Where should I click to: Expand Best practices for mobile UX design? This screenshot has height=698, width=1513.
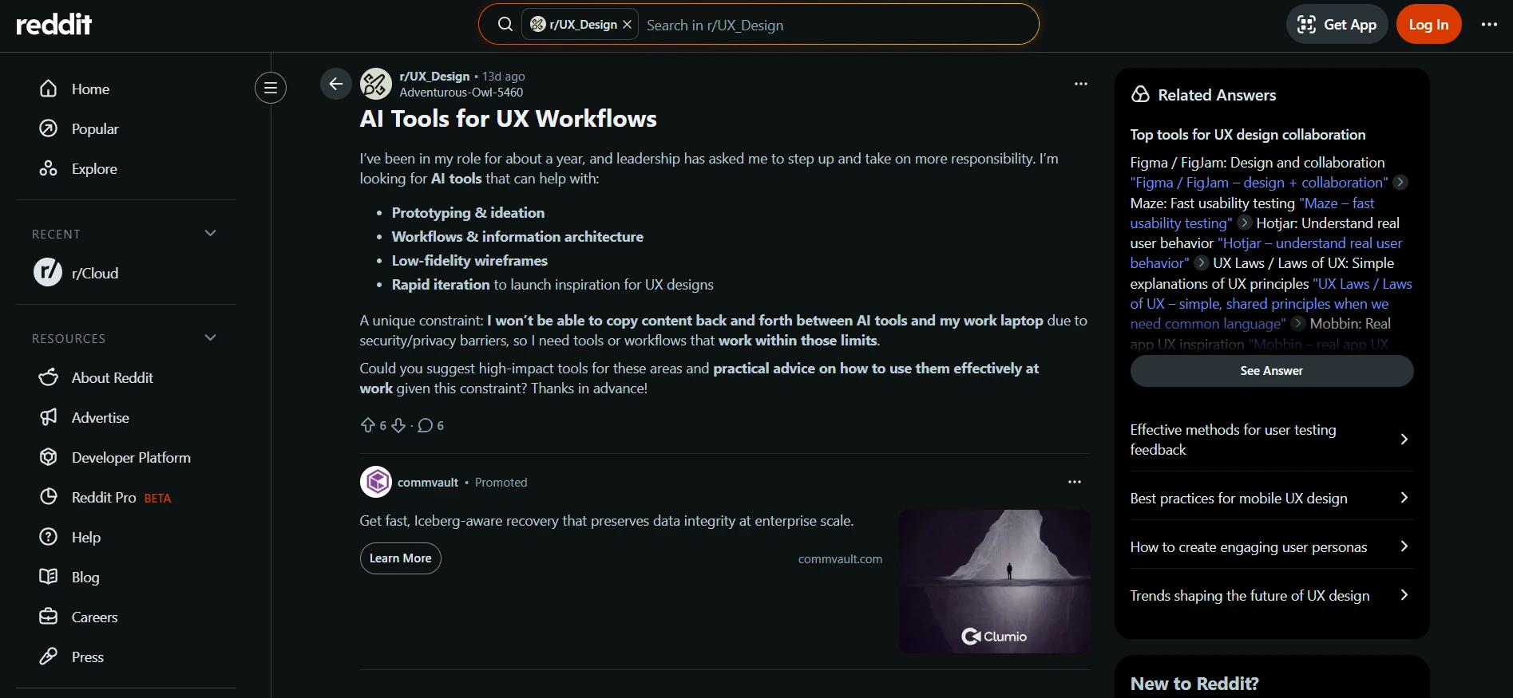pos(1404,498)
